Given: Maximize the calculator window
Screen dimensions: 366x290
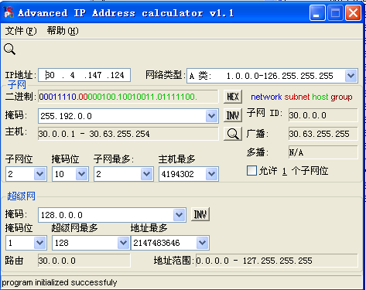Looking at the screenshot, I should pos(335,12).
